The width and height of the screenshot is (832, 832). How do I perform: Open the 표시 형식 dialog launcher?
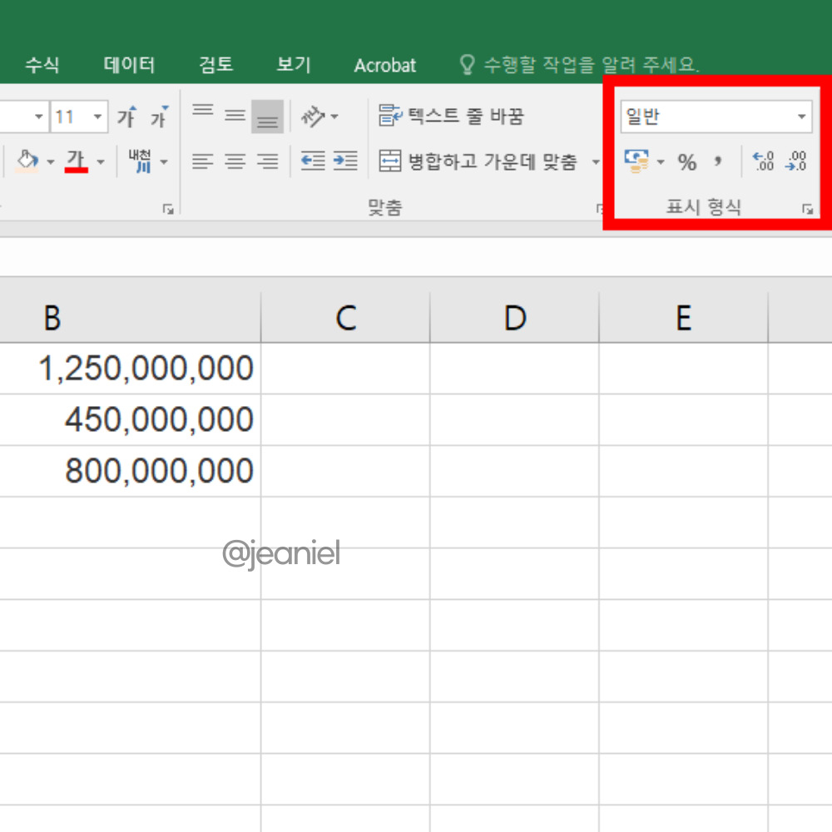click(808, 210)
